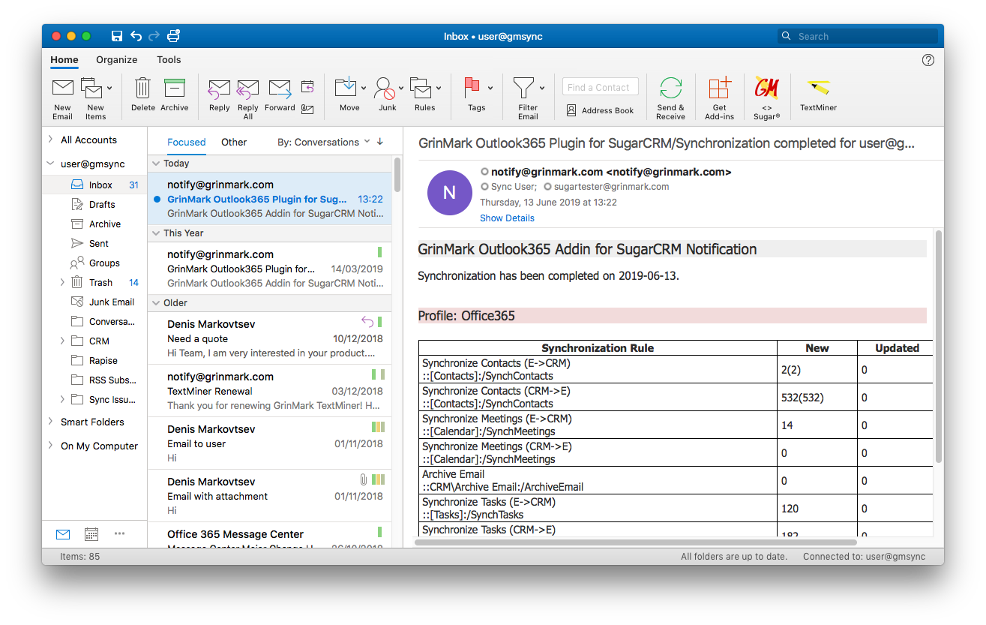Open the Rules icon
986x625 pixels.
[421, 89]
